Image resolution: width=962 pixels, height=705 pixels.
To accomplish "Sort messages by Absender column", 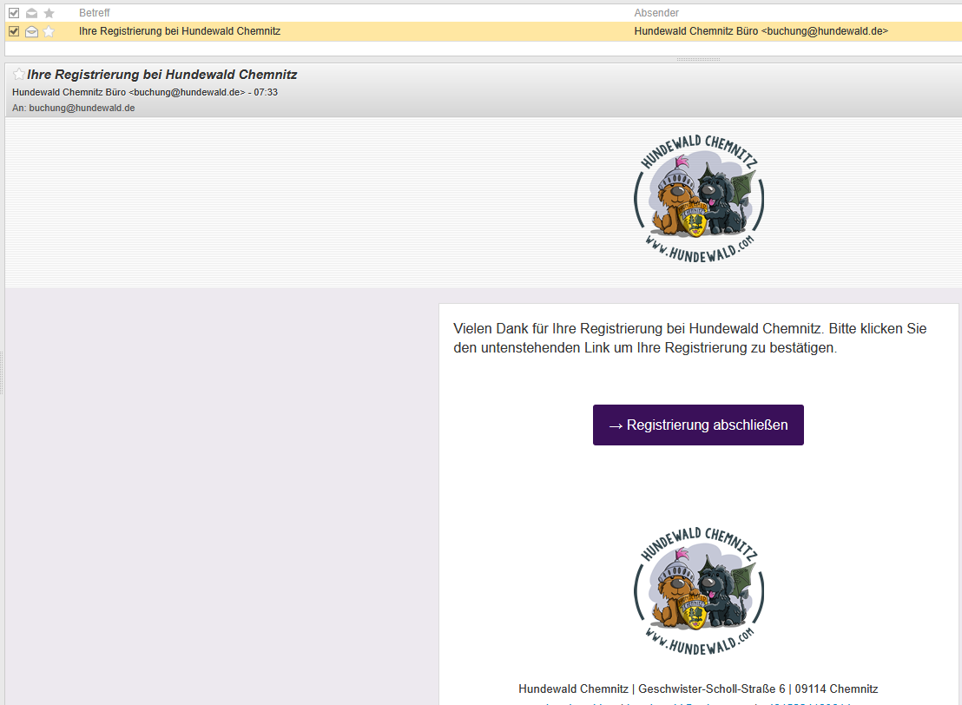I will click(x=656, y=13).
